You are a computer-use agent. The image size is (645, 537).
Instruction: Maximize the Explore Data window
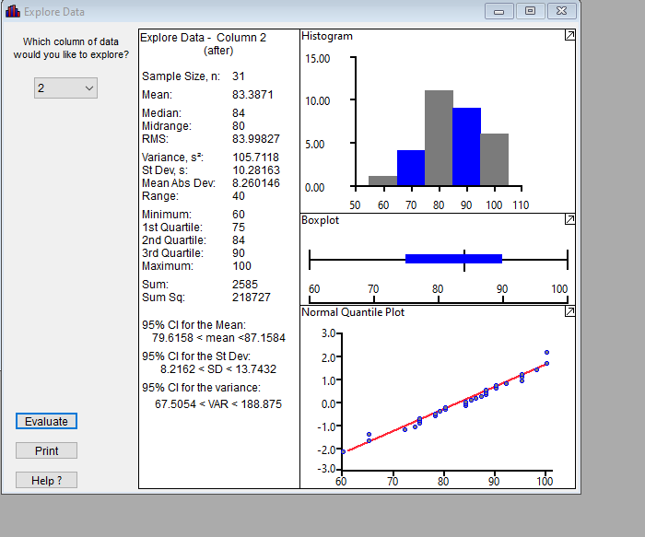pyautogui.click(x=530, y=11)
